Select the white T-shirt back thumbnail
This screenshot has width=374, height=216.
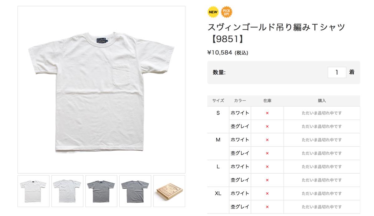[67, 191]
